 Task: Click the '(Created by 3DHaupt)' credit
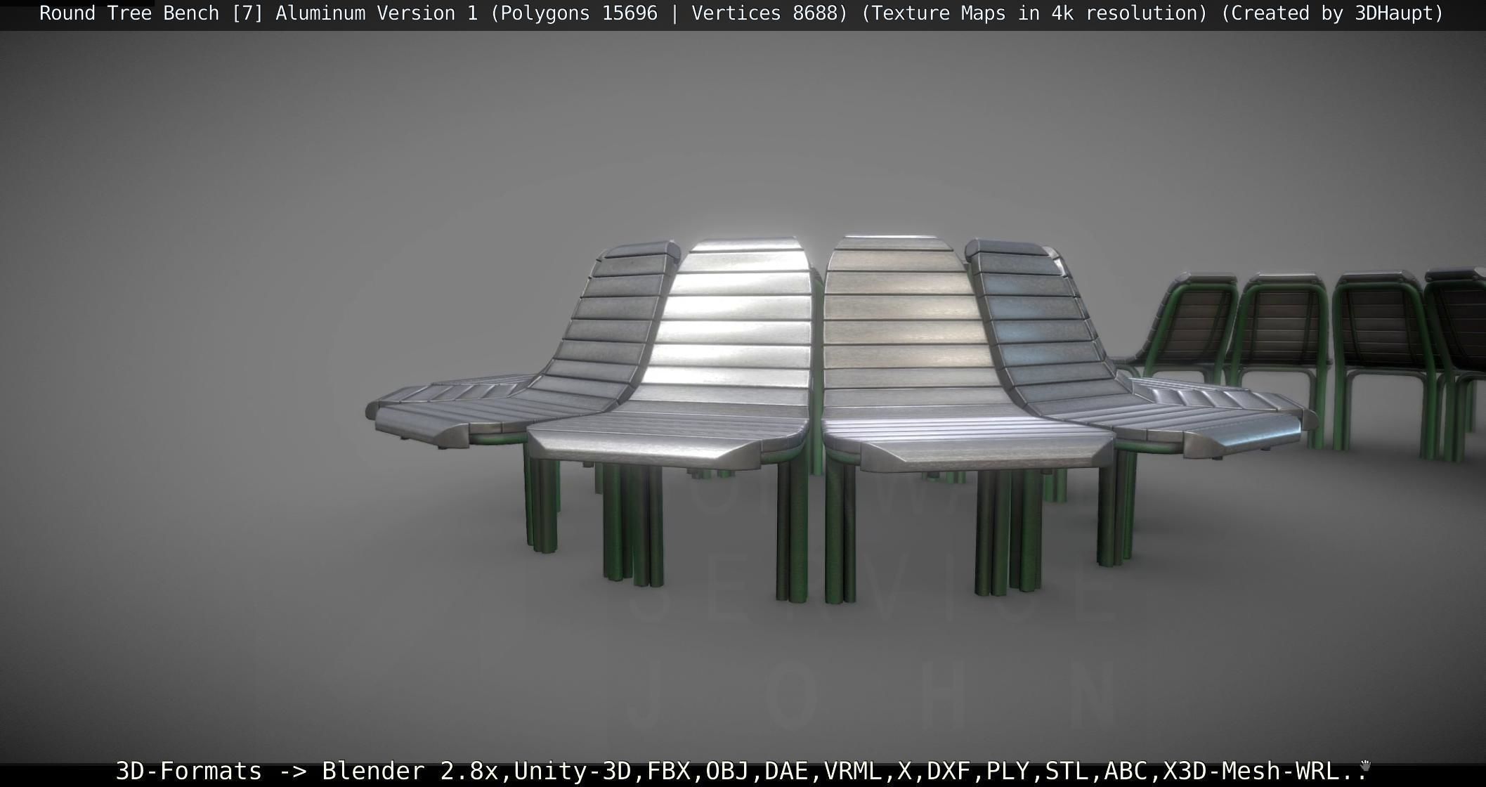1332,13
